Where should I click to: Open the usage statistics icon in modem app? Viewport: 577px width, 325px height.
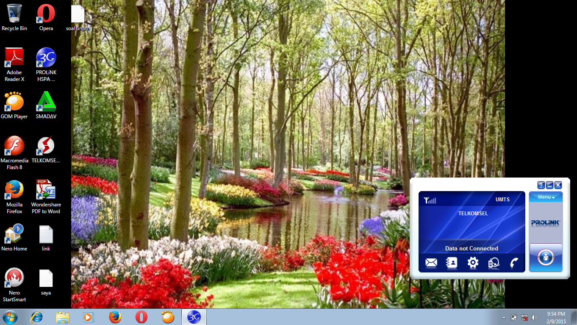pos(493,263)
